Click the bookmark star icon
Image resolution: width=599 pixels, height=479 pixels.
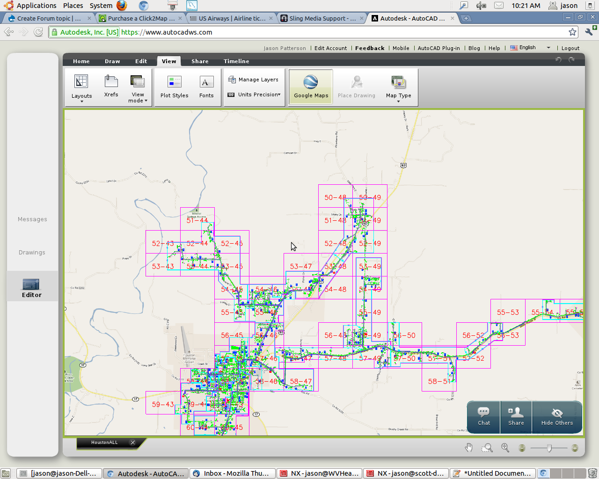coord(572,32)
